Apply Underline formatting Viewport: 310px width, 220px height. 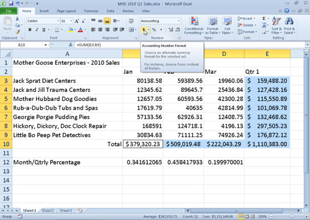[43, 30]
